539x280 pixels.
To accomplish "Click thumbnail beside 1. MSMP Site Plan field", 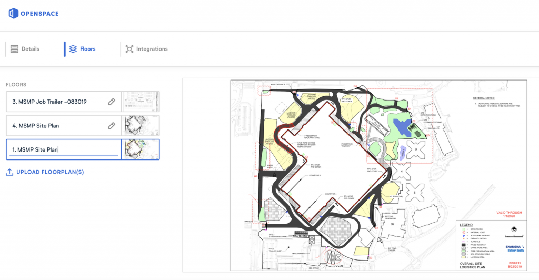I will coord(141,149).
